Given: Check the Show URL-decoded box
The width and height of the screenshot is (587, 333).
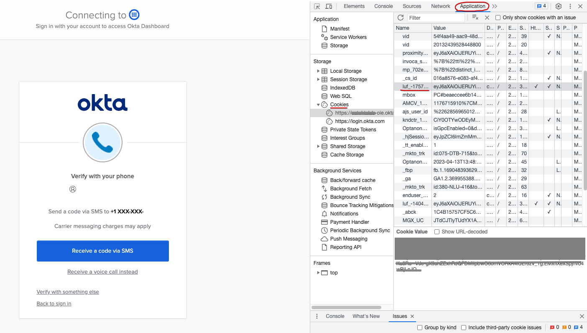Looking at the screenshot, I should [x=437, y=232].
